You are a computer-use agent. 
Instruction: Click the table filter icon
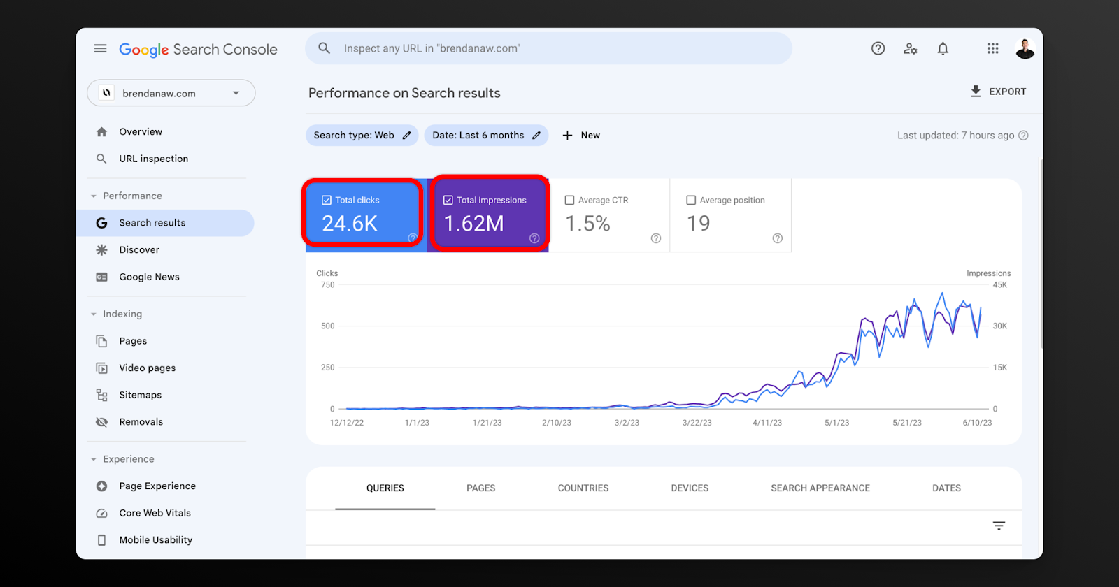[999, 526]
